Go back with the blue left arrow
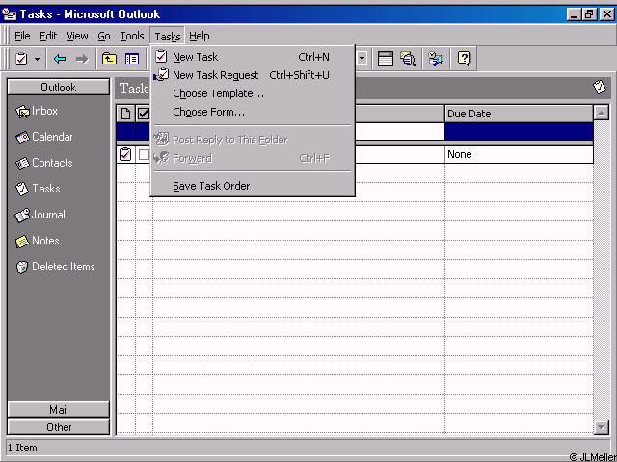Viewport: 617px width, 462px height. pyautogui.click(x=60, y=60)
